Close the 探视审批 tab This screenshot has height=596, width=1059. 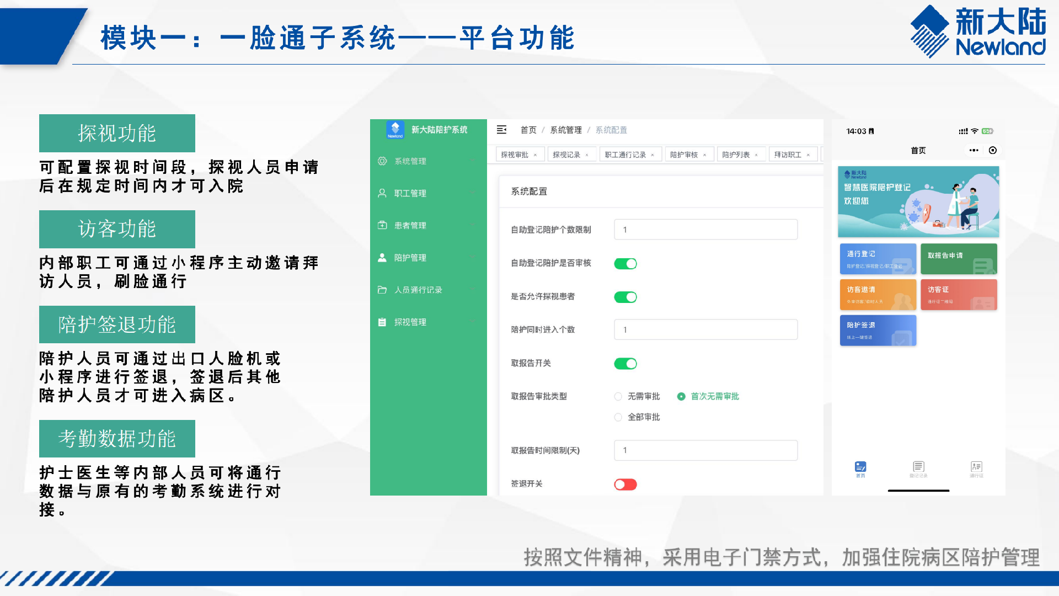tap(535, 155)
